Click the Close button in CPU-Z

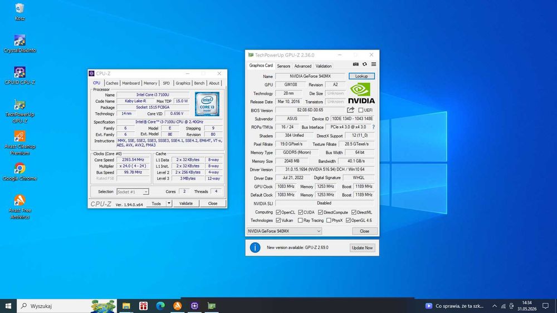[212, 203]
